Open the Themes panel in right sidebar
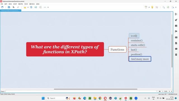The width and height of the screenshot is (179, 101). (176, 37)
